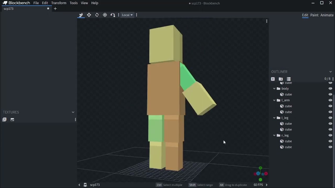Select the Pivot tool
The height and width of the screenshot is (188, 335).
(x=105, y=15)
